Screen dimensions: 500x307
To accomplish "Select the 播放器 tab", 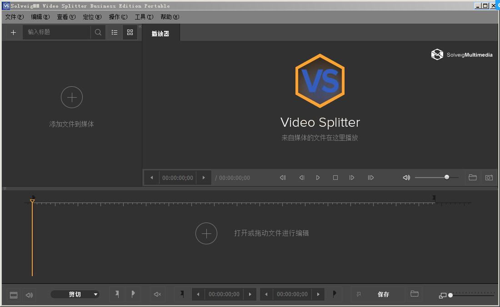I will (160, 34).
